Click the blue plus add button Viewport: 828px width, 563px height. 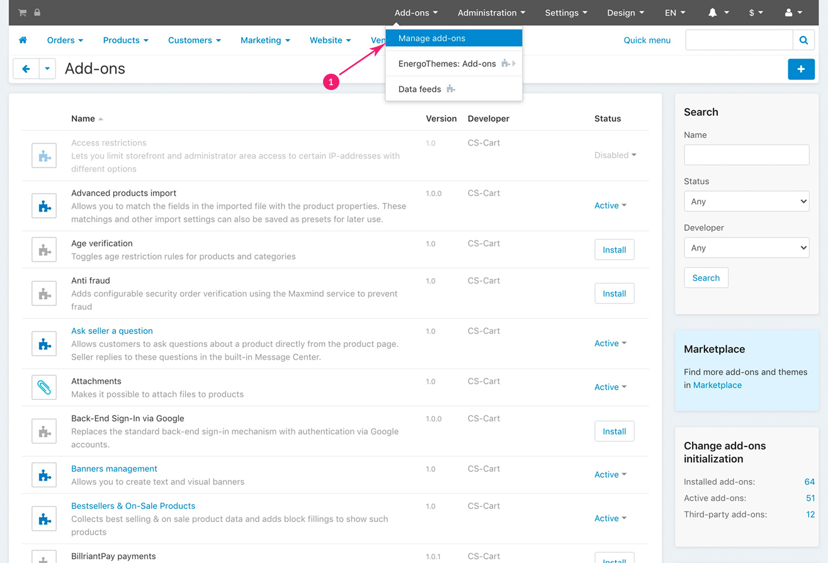[801, 69]
